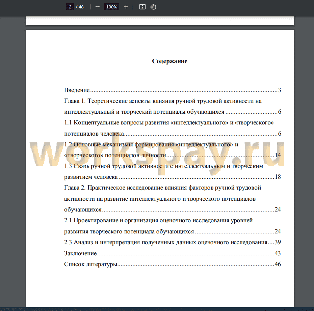314x311 pixels.
Task: Click the rotate document icon
Action: coord(153,7)
